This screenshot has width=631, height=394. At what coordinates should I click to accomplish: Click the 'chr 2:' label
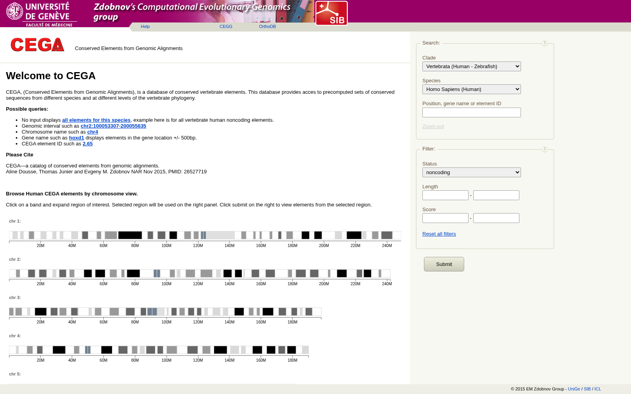(x=15, y=260)
